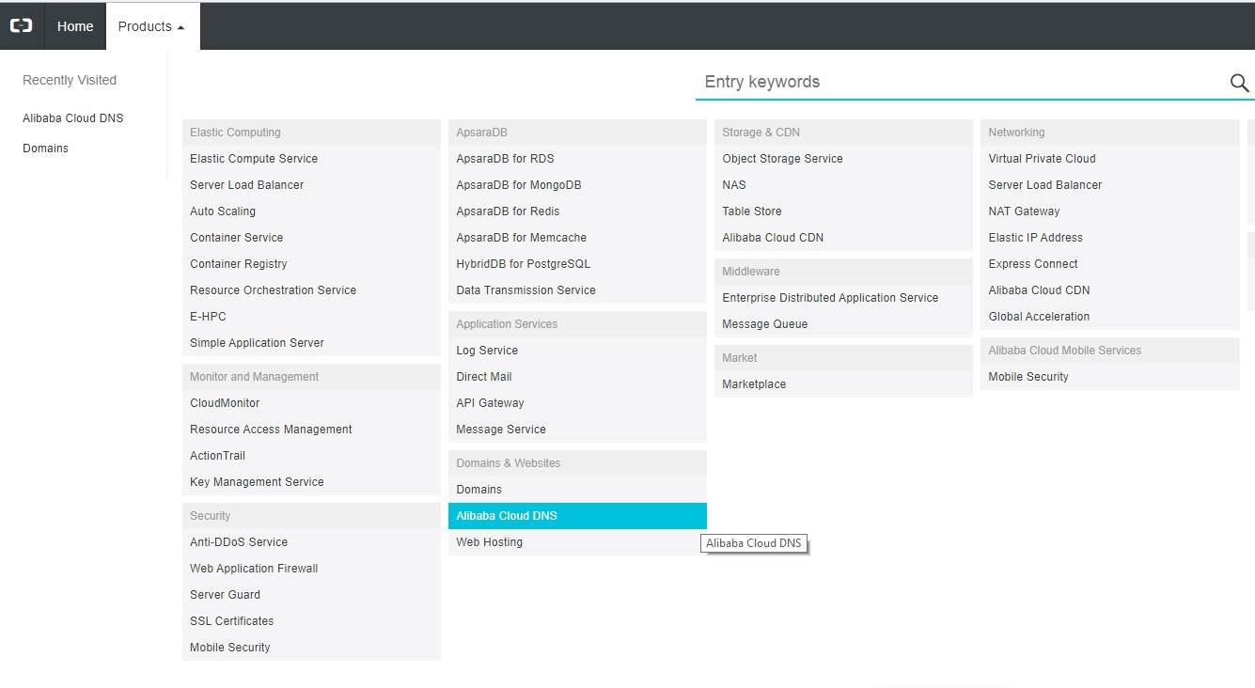Open ActionTrail
This screenshot has height=688, width=1255.
coord(311,456)
